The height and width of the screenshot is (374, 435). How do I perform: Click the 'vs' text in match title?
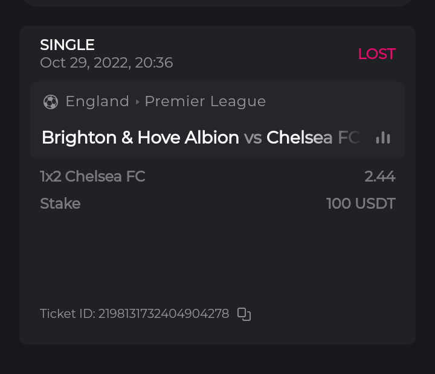[x=253, y=138]
